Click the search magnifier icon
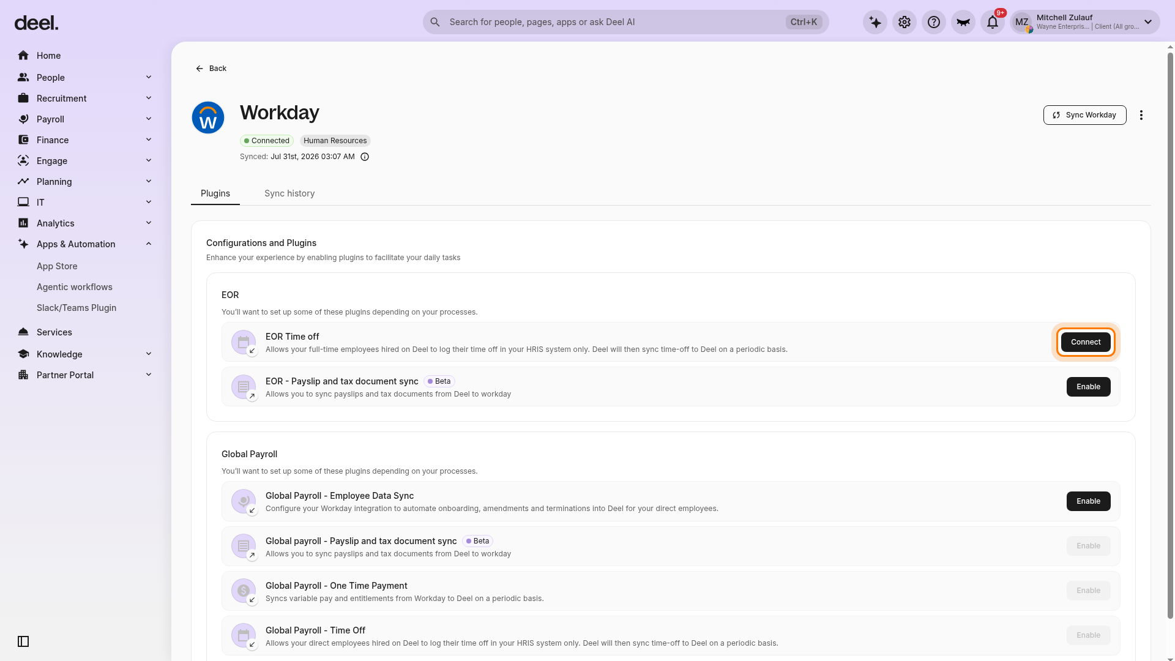The width and height of the screenshot is (1175, 661). click(x=435, y=22)
